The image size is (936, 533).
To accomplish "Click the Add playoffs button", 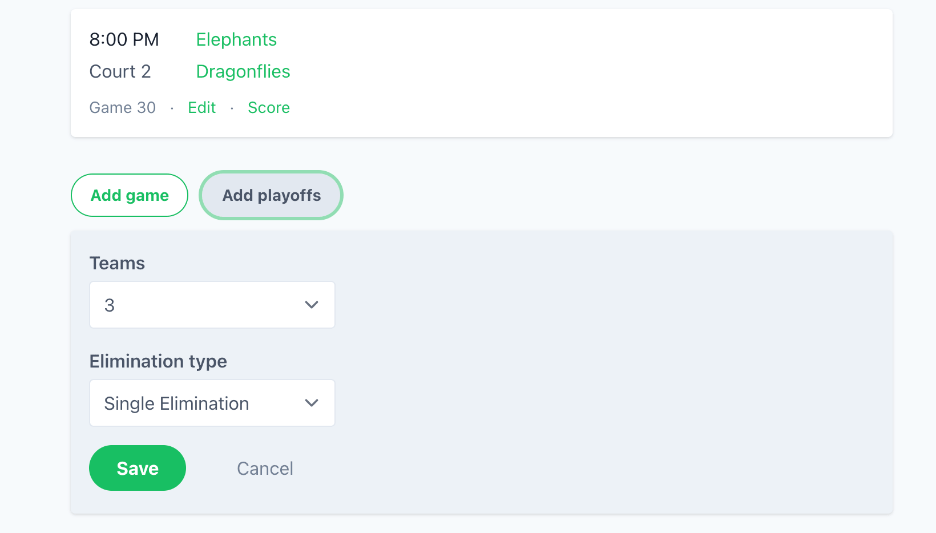I will (271, 195).
